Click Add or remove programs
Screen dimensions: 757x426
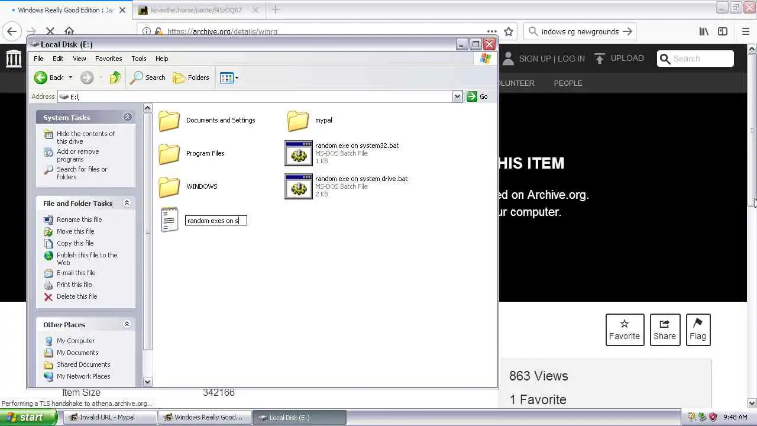(x=77, y=155)
